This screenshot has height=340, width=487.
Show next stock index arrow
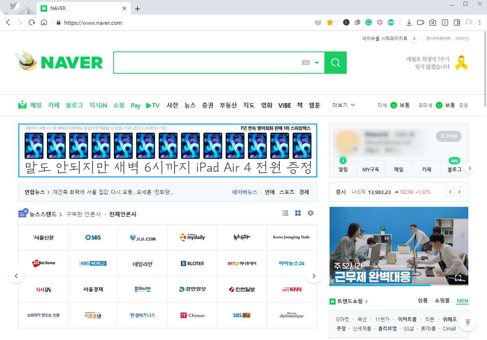point(460,192)
